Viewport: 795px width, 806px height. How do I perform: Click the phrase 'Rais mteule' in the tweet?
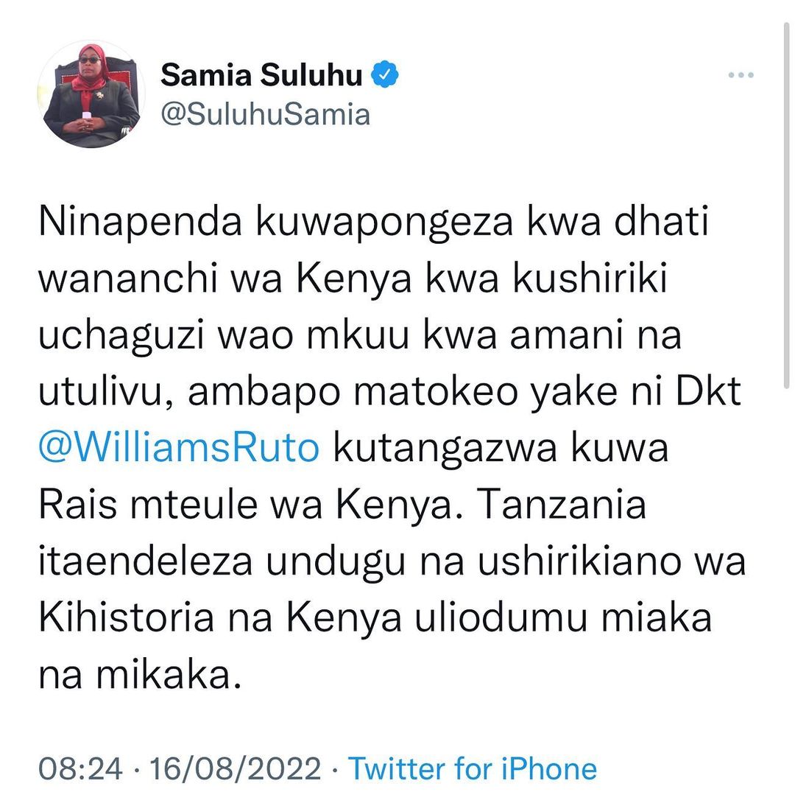pos(148,504)
